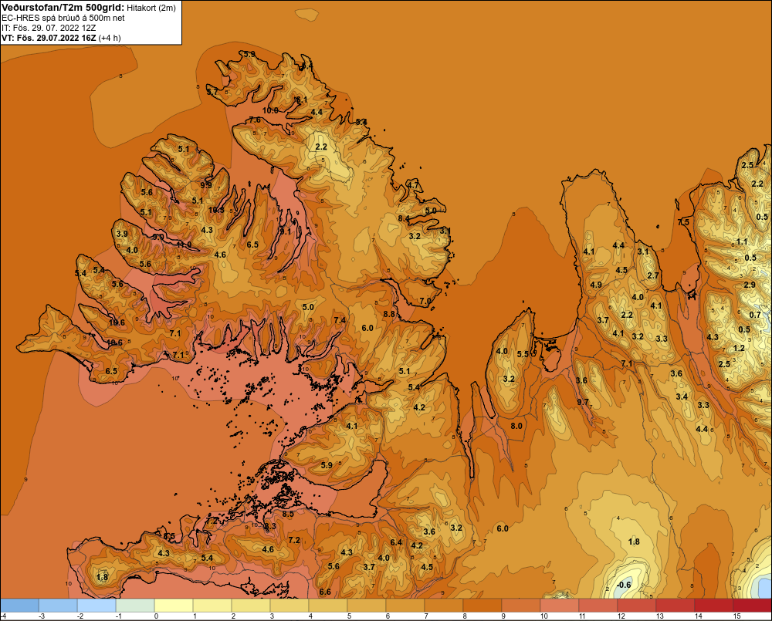The image size is (772, 621).
Task: Click the legend color band between 10 and 11
Action: (x=560, y=605)
